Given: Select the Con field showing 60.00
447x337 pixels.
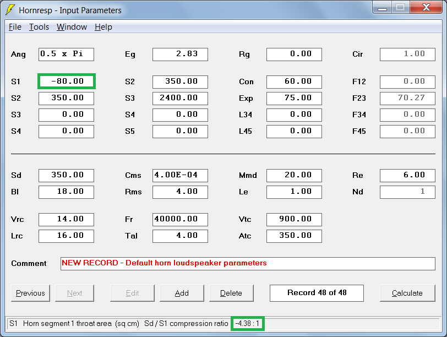Looking at the screenshot, I should 294,82.
